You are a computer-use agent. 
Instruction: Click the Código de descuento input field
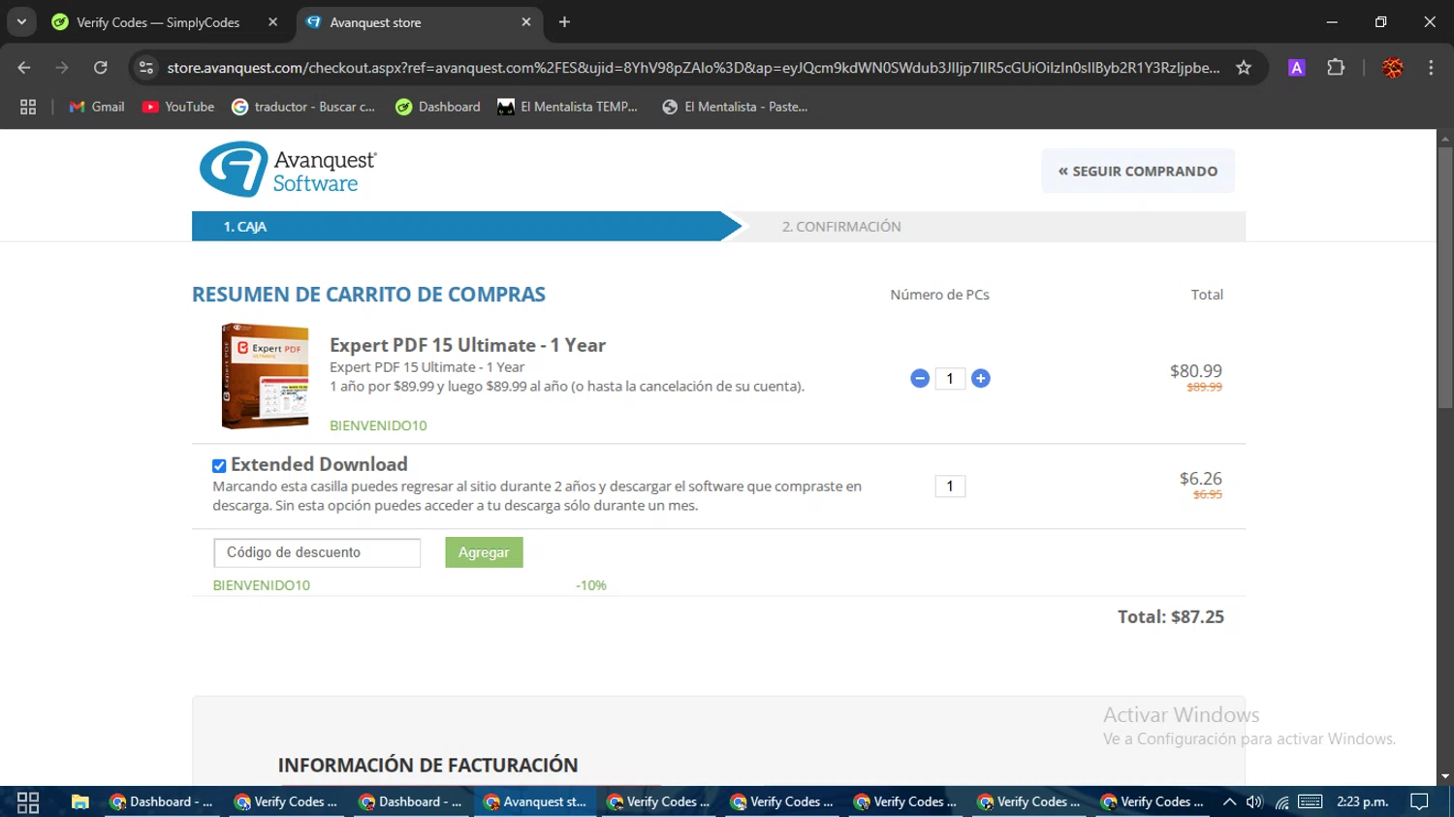[317, 552]
